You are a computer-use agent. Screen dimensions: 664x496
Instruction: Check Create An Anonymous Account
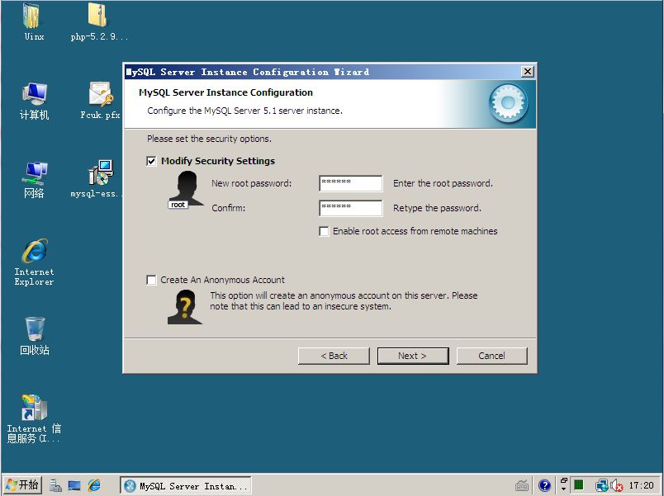click(151, 280)
